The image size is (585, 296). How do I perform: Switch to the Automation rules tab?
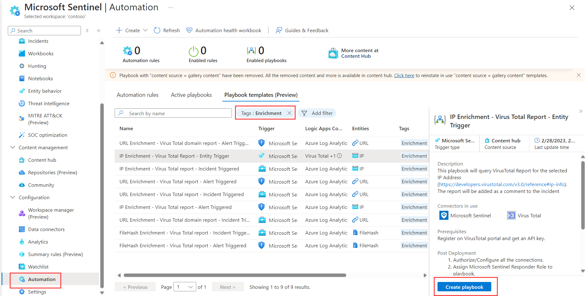pos(137,95)
